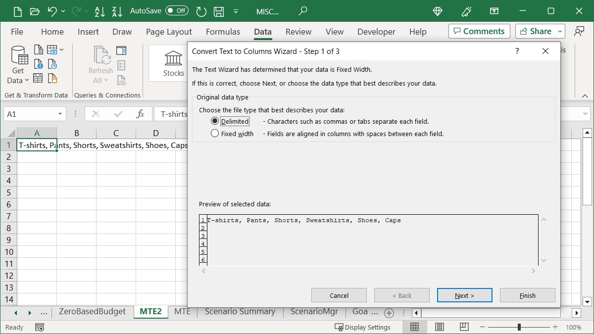Switch to Page Layout view in status bar

pos(439,327)
